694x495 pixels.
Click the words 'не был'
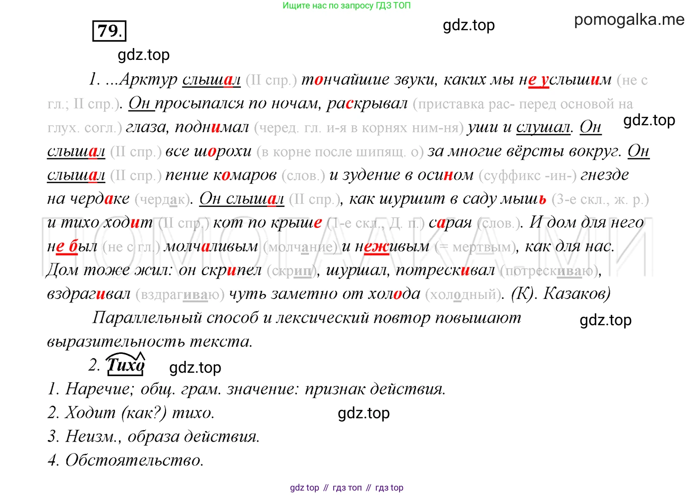[x=72, y=246]
